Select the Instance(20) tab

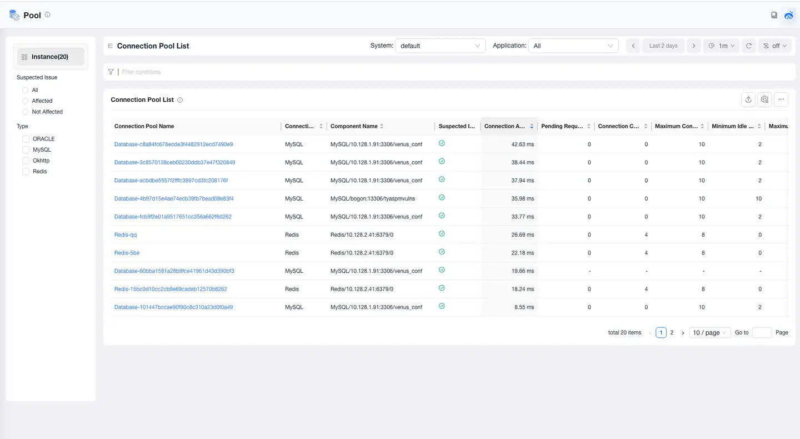pyautogui.click(x=51, y=57)
